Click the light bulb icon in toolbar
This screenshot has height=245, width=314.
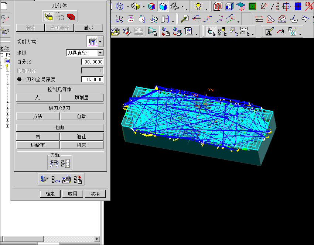pos(198,6)
